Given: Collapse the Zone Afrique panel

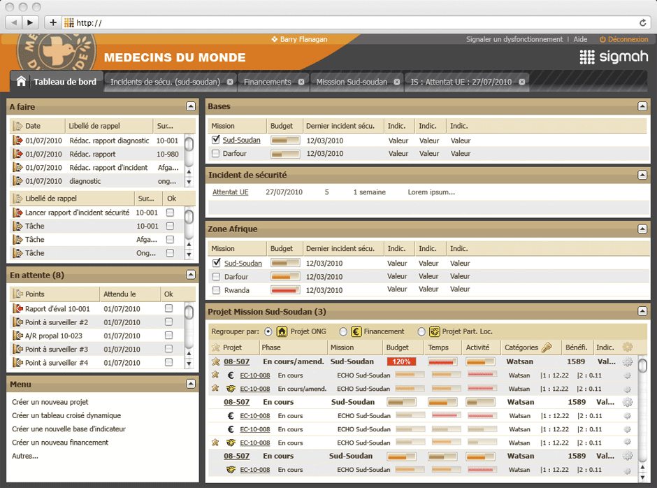Looking at the screenshot, I should [642, 229].
